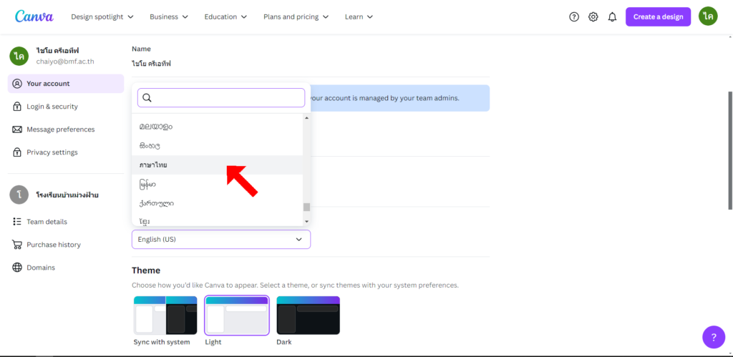Expand the Learn menu

359,17
